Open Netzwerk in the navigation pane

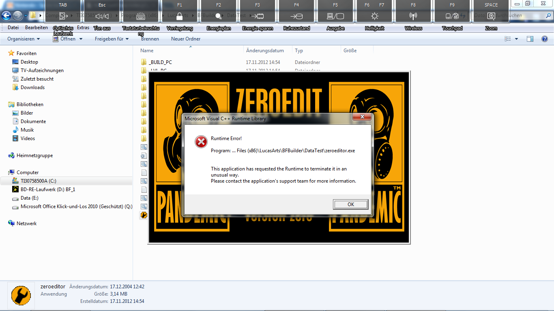click(26, 224)
